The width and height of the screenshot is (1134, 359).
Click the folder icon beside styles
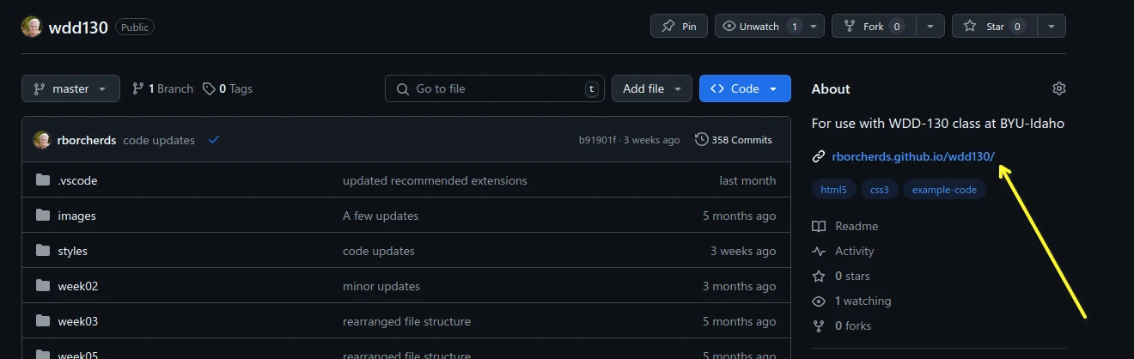pos(43,251)
